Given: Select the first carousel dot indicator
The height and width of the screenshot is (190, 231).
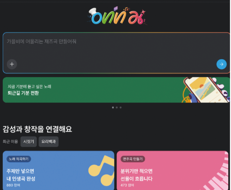Looking at the screenshot, I should point(113,107).
